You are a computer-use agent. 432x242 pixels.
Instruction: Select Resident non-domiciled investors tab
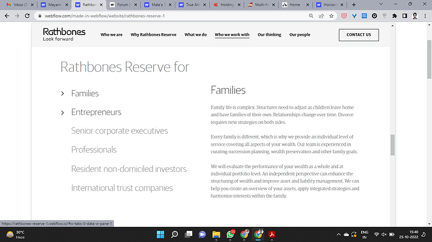click(x=129, y=169)
